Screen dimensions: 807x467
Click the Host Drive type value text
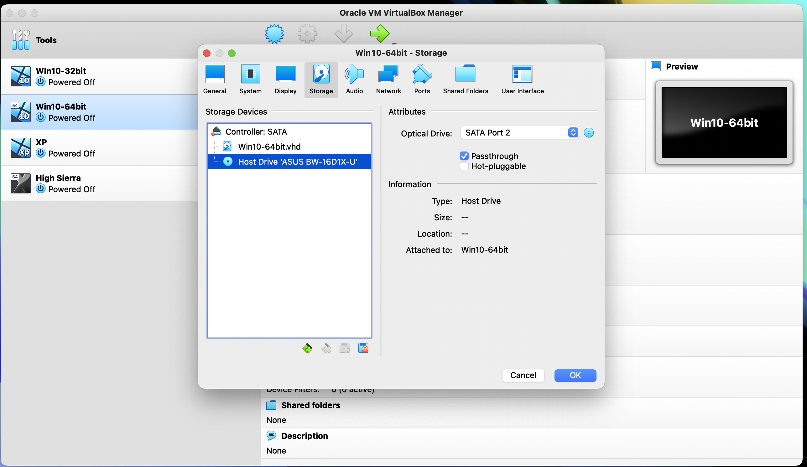coord(481,201)
